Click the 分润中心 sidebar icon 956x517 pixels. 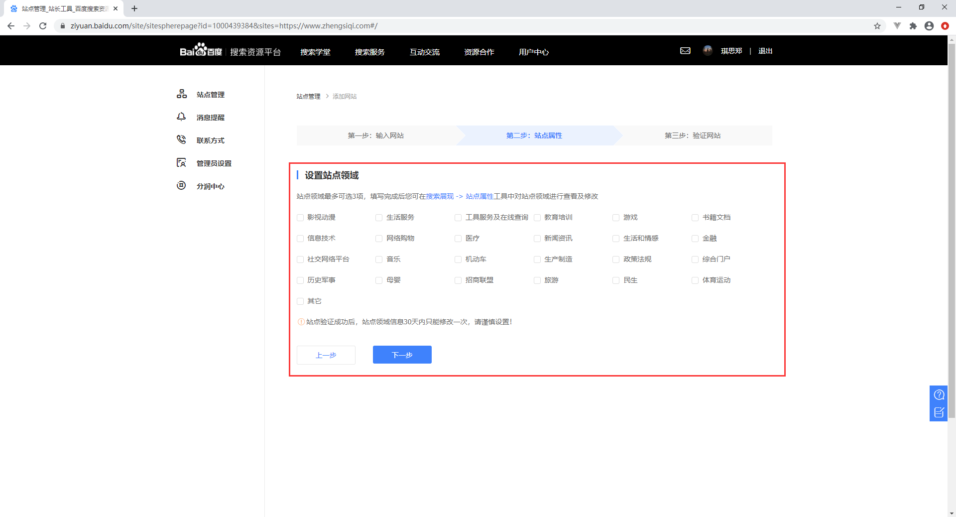click(182, 186)
